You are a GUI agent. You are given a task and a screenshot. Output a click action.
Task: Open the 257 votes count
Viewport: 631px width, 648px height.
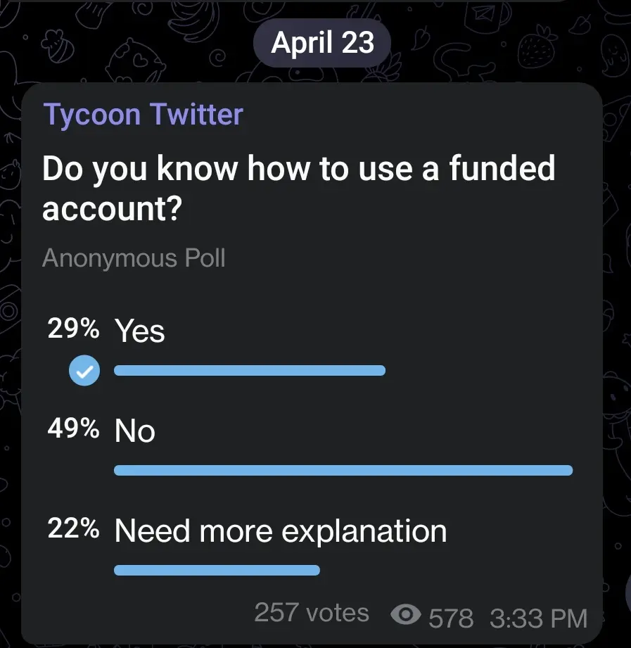point(311,613)
